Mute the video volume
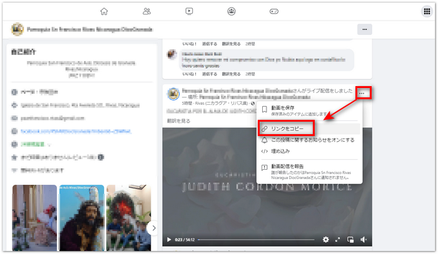438x254 pixels. [x=363, y=239]
